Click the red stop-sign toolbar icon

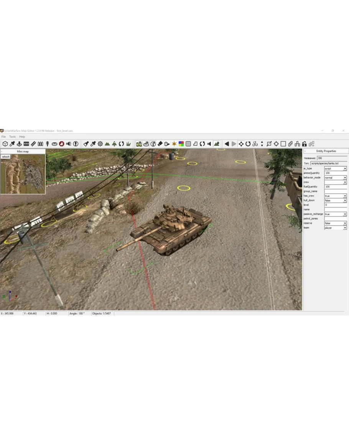tap(61, 144)
